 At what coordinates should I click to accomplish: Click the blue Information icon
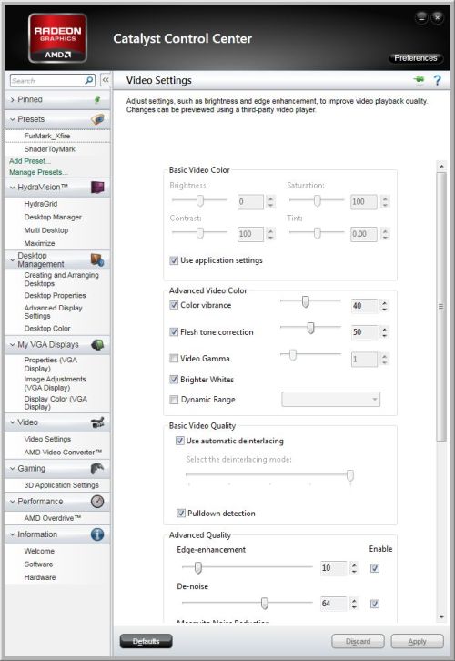tap(97, 534)
